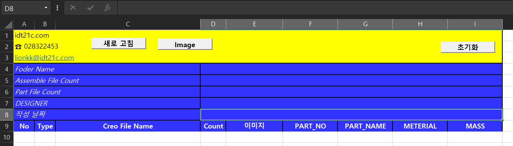This screenshot has height=146, width=513.
Task: Click the formula bar resize dots handle
Action: [x=57, y=8]
